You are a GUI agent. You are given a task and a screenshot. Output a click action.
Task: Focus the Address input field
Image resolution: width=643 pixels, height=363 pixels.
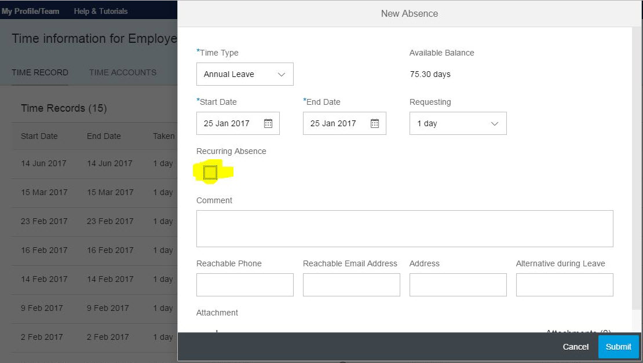pyautogui.click(x=458, y=285)
